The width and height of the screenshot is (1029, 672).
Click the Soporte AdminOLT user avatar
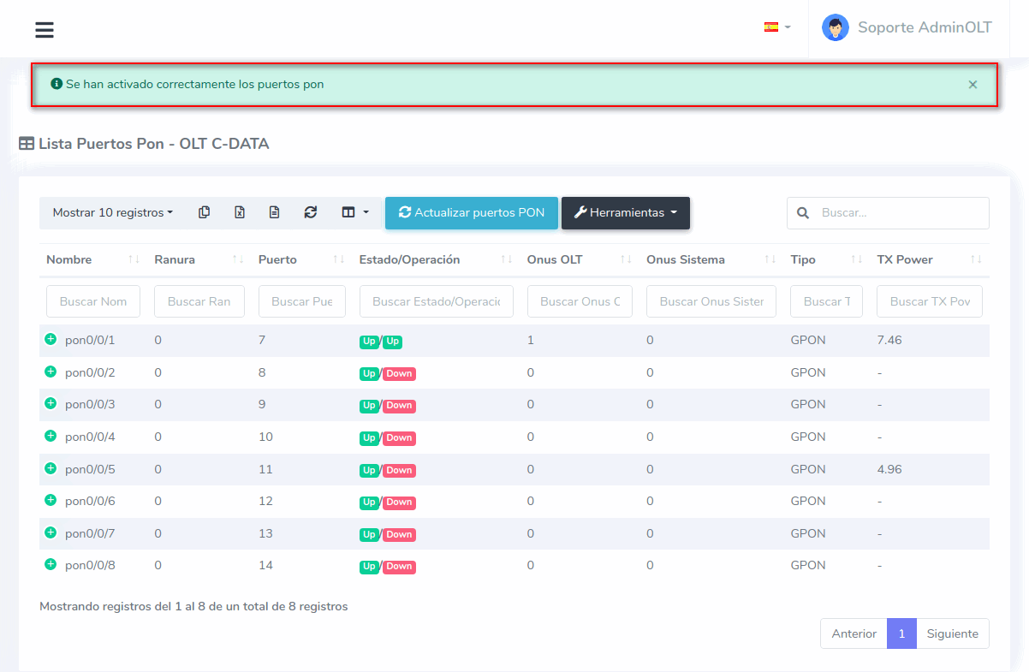835,27
